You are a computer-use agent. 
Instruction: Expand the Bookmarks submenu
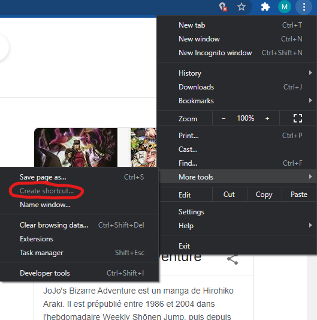tap(237, 101)
